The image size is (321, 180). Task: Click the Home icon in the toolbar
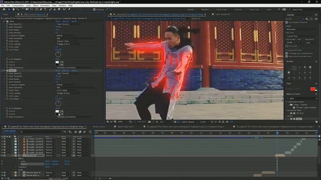pyautogui.click(x=4, y=9)
